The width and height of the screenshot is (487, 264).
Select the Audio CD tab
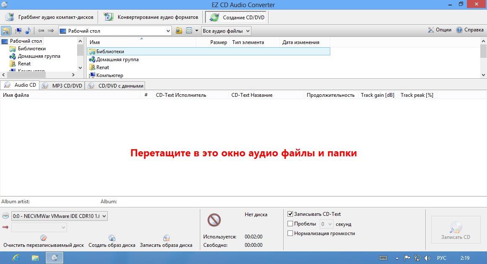[x=20, y=85]
